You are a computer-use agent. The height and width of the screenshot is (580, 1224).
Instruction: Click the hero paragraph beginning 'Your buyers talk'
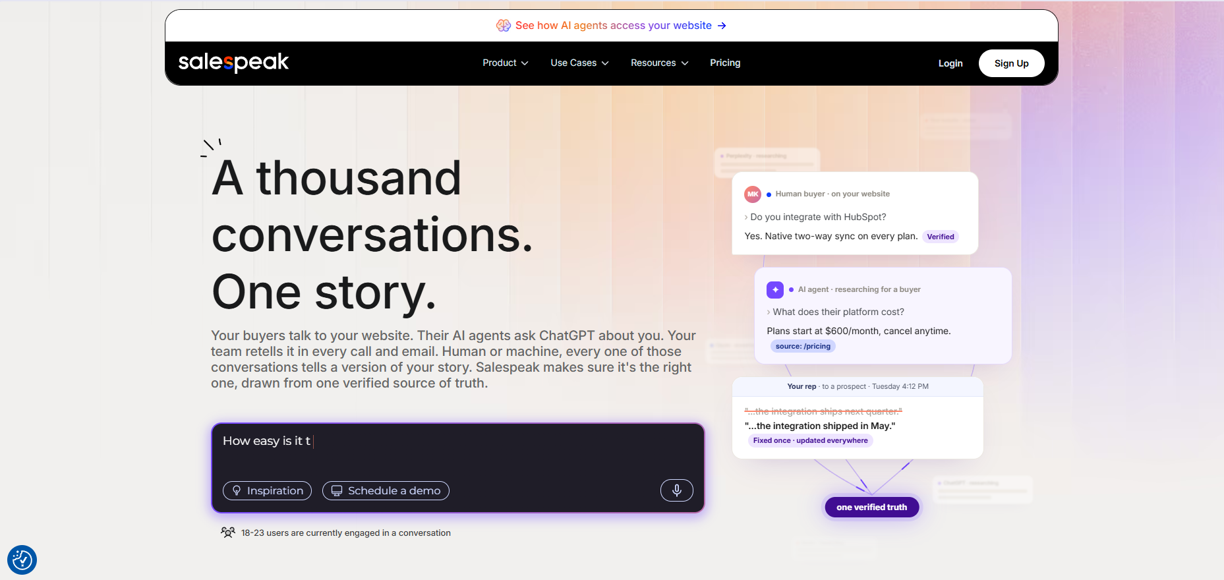point(453,359)
